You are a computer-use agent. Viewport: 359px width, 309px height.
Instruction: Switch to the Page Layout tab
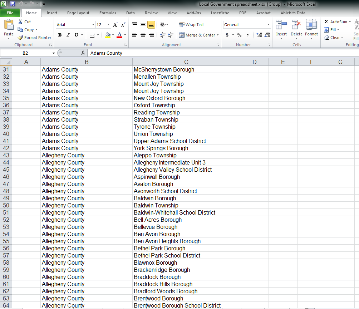[78, 13]
